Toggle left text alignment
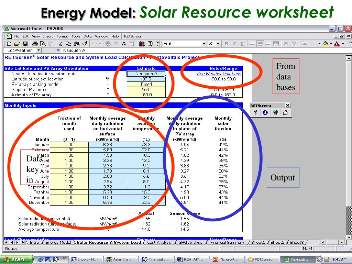The height and width of the screenshot is (264, 352). pyautogui.click(x=252, y=44)
